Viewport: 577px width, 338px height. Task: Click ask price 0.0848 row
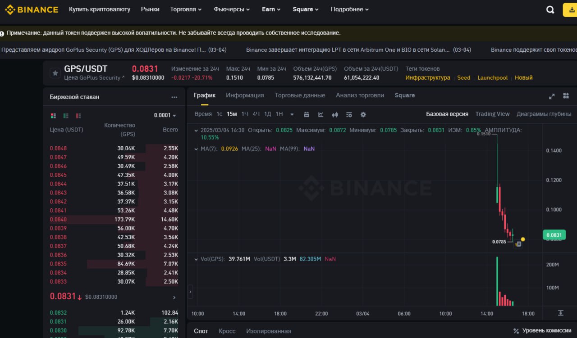114,148
